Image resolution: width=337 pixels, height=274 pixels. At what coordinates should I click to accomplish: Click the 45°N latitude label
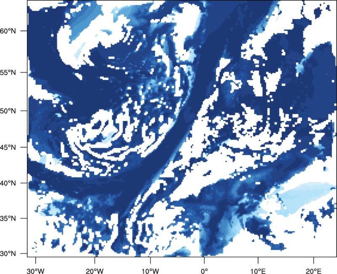pyautogui.click(x=8, y=147)
